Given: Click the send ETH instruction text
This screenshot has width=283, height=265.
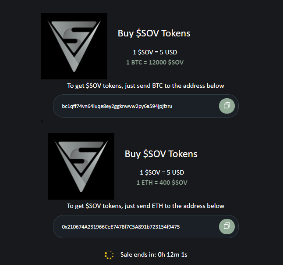Looking at the screenshot, I should tap(145, 206).
